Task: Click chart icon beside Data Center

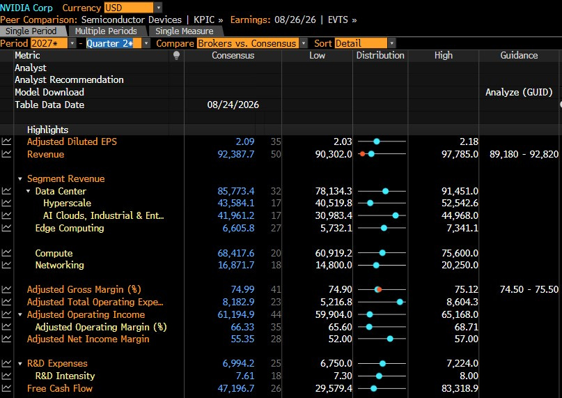Action: (x=6, y=191)
